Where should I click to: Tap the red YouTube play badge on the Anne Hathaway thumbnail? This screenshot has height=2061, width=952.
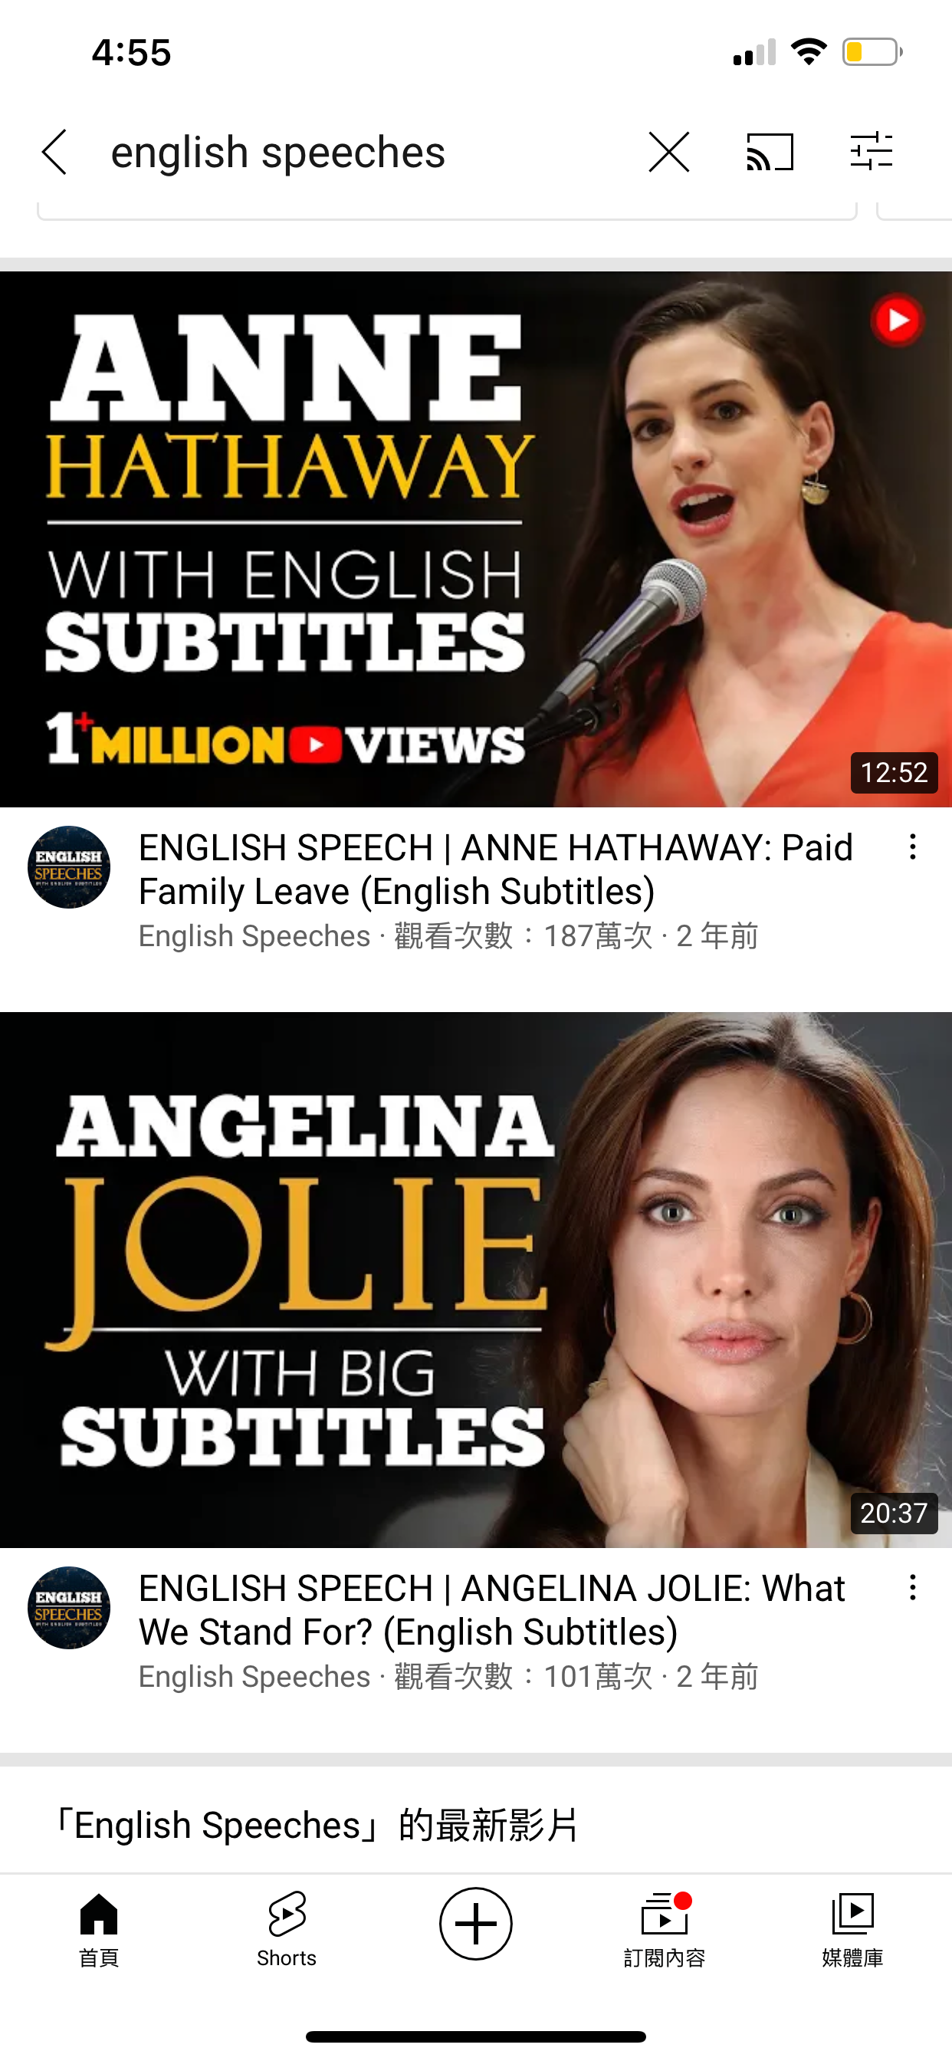coord(898,320)
